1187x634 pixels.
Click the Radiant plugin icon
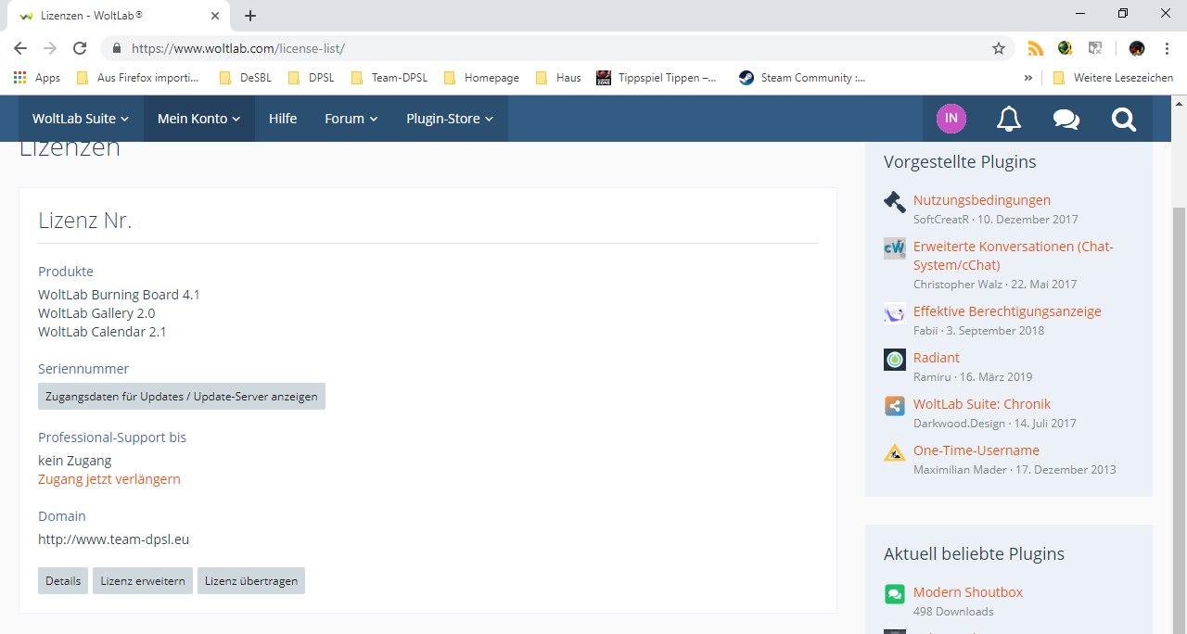tap(894, 360)
